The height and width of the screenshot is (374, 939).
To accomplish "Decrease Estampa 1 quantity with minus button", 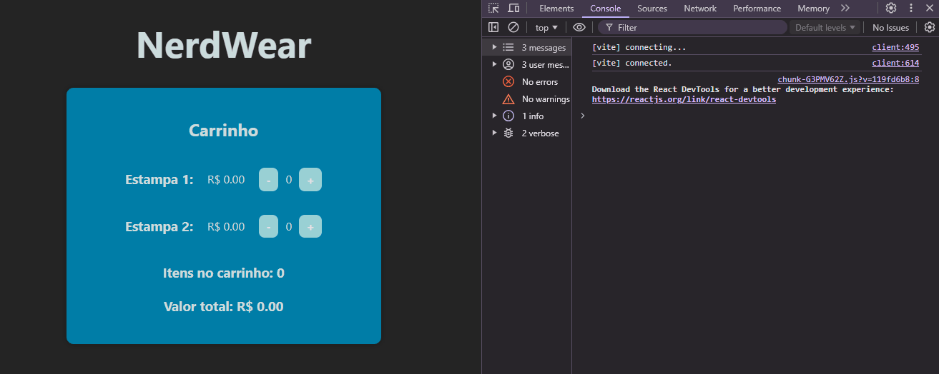I will [268, 179].
